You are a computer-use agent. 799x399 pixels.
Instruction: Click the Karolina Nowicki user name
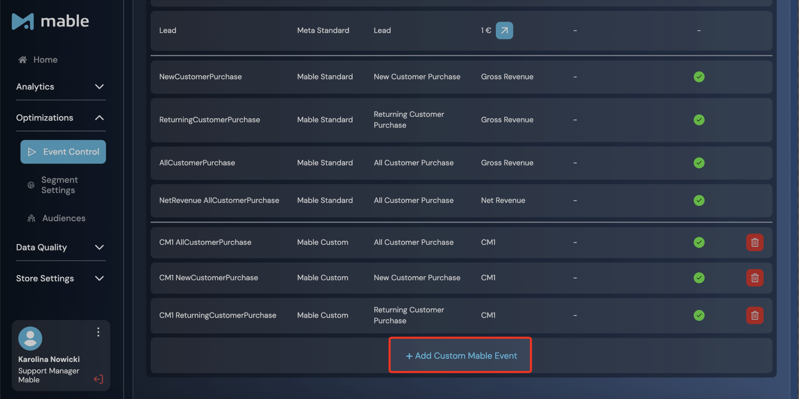[x=49, y=359]
